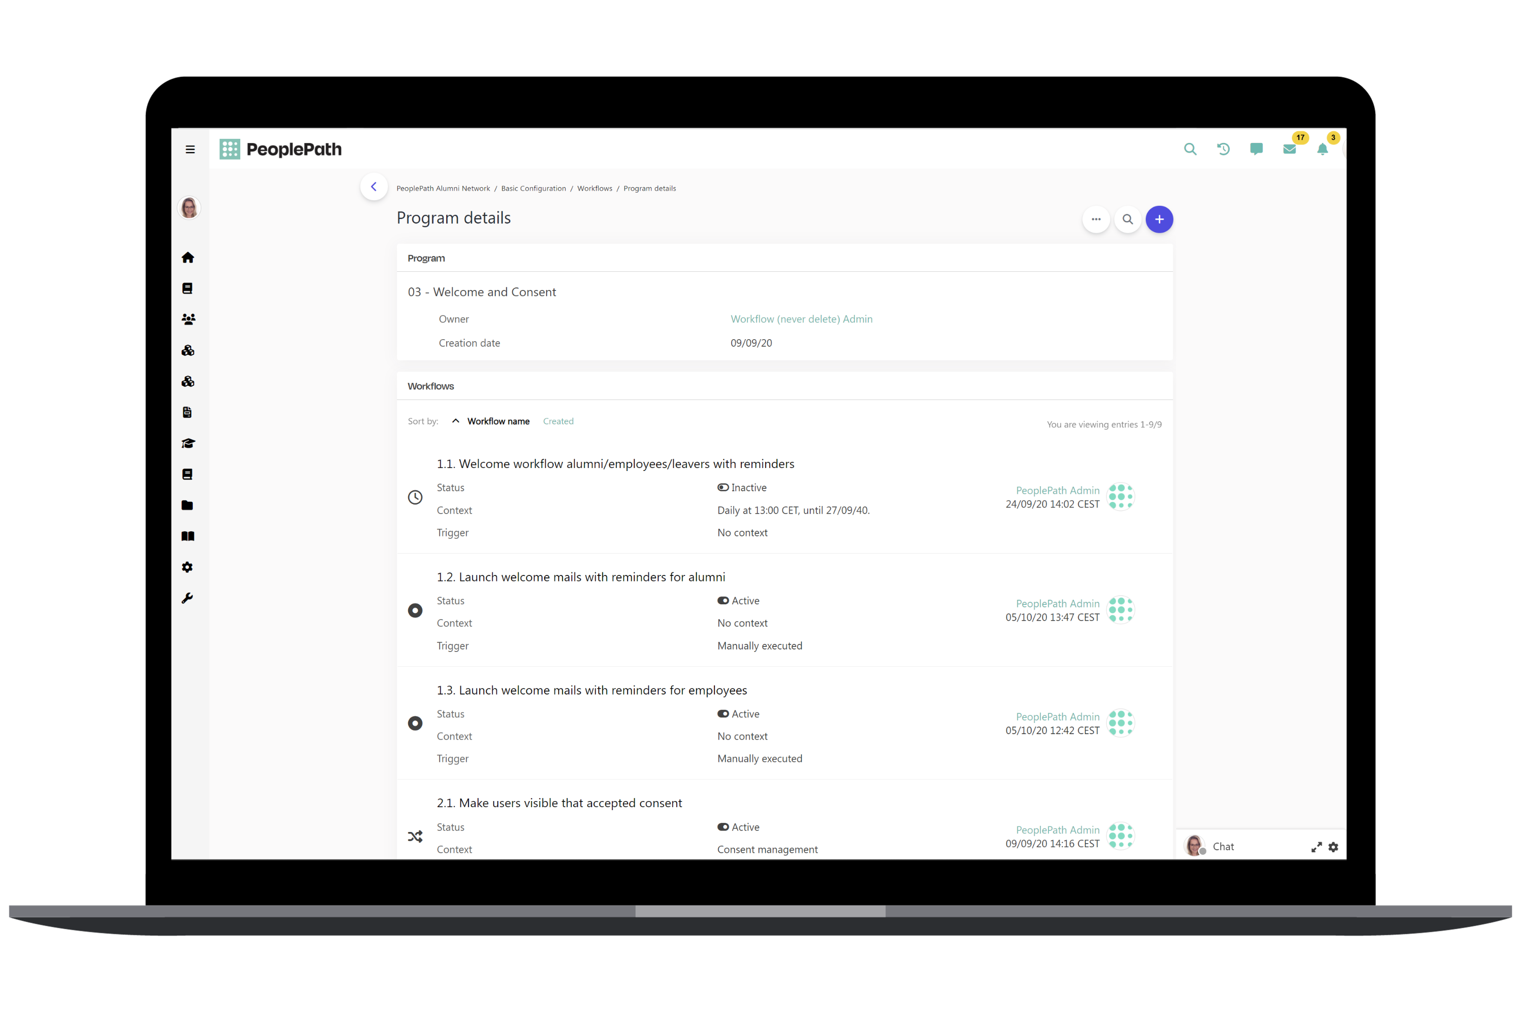
Task: Go to Workflows in the breadcrumb
Action: (x=594, y=189)
